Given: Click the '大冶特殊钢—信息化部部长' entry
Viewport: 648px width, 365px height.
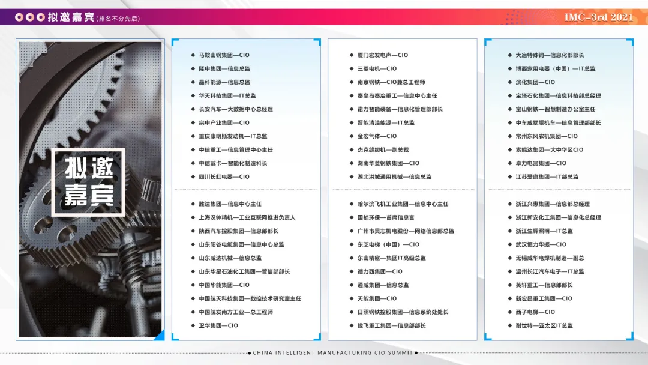Looking at the screenshot, I should (x=550, y=55).
